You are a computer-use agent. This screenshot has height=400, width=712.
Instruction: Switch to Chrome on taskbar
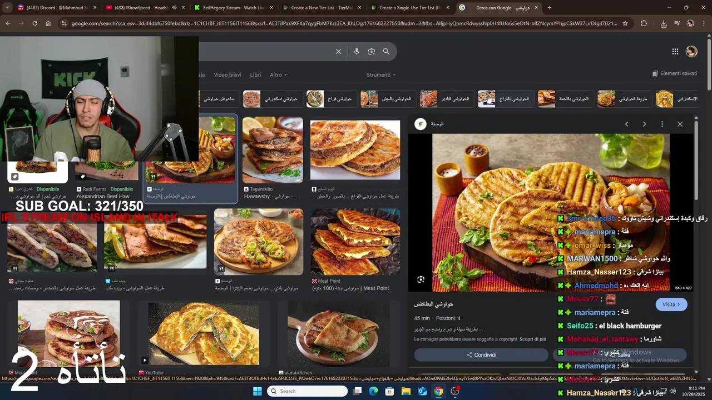[x=439, y=391]
